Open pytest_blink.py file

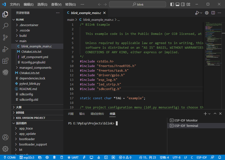pyautogui.click(x=37, y=84)
